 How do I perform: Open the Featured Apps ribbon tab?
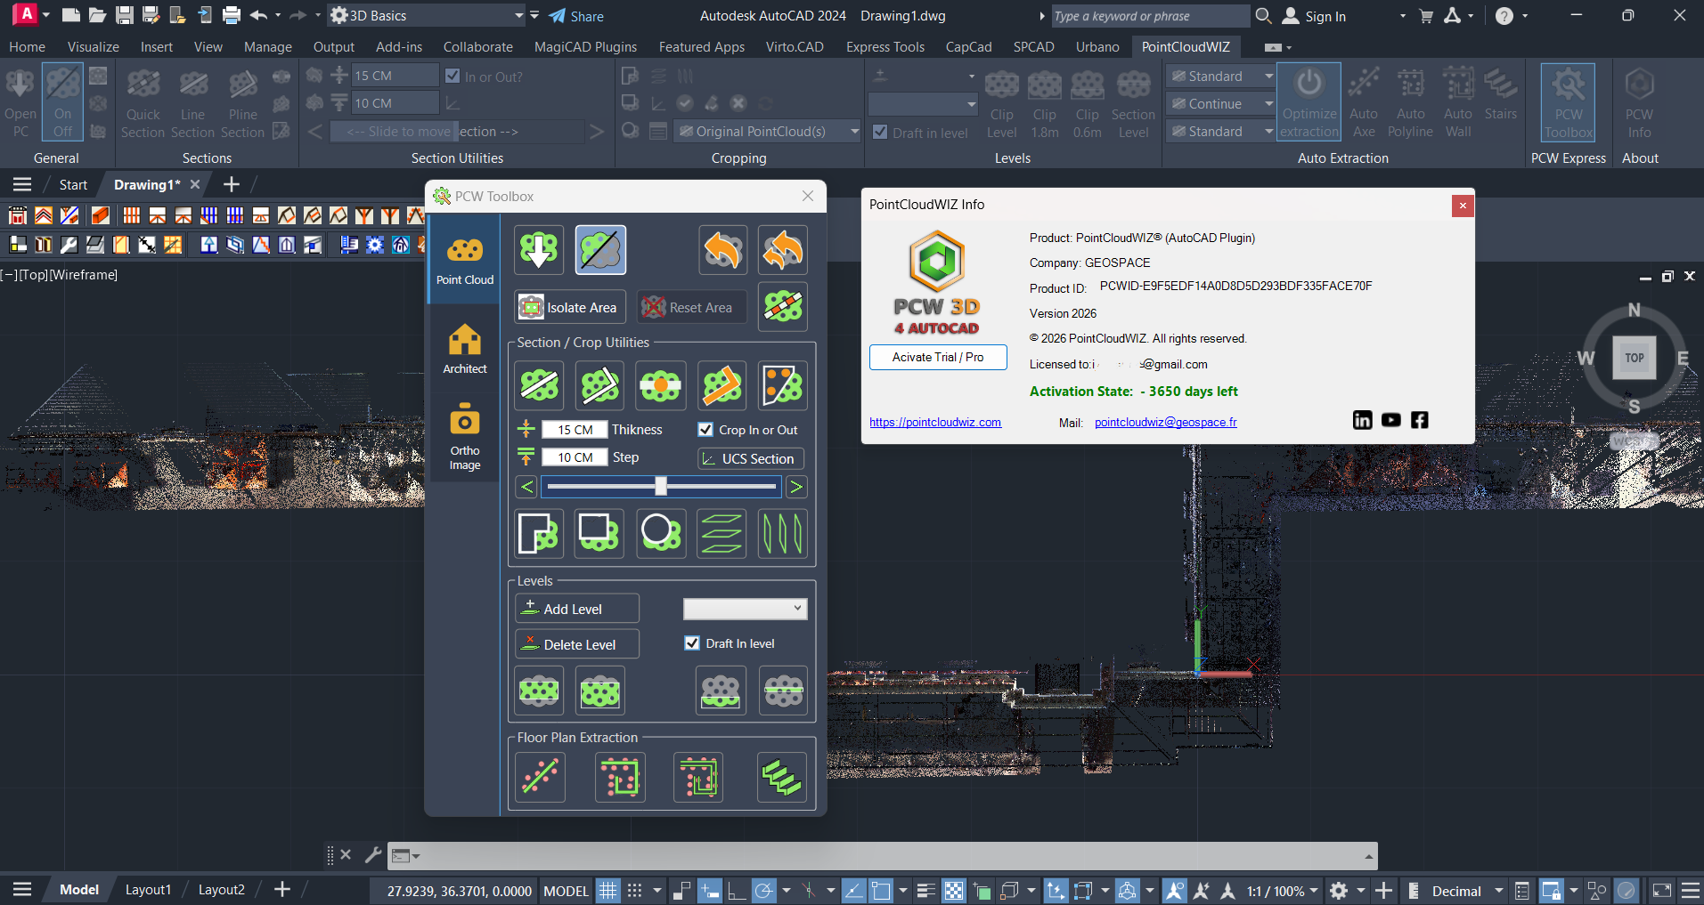[701, 47]
